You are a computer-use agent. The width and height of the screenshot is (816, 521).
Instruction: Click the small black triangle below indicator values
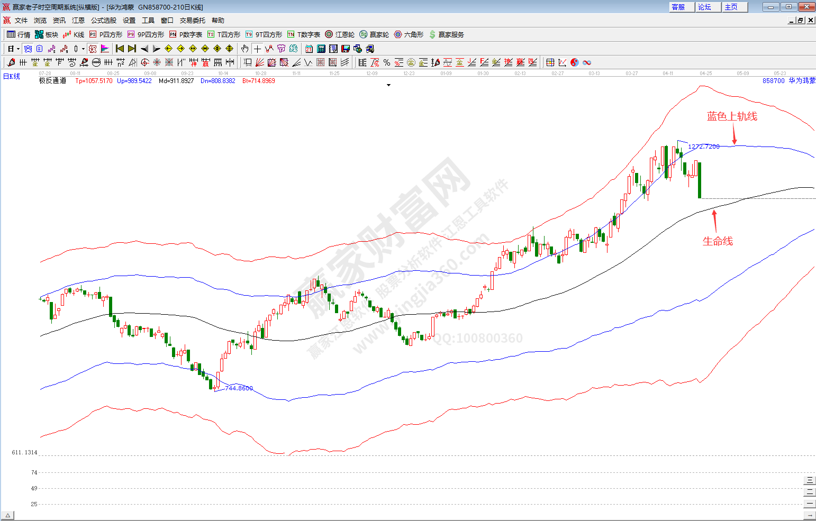pyautogui.click(x=388, y=85)
